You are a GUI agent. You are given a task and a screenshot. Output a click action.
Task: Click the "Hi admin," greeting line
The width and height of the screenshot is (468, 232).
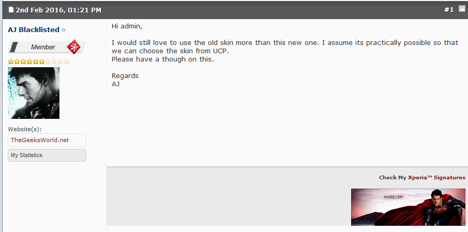[x=127, y=26]
